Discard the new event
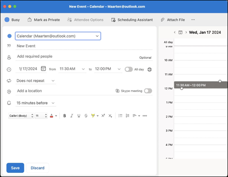Screen dimensions: 228x177 click(x=38, y=168)
